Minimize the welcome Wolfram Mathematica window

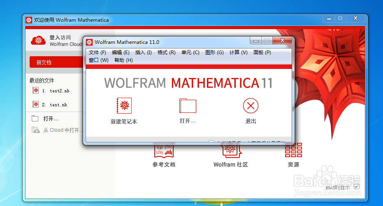[329, 18]
